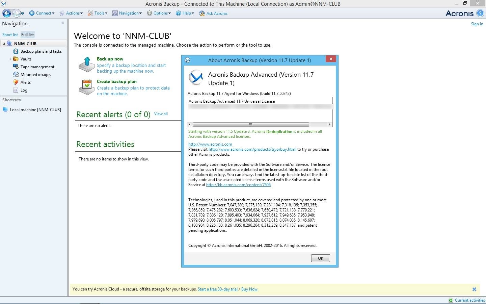The width and height of the screenshot is (486, 304).
Task: Click the Backup plans and tasks icon
Action: 16,51
